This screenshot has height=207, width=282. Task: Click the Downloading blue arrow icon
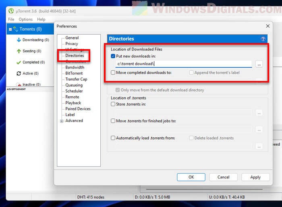[x=19, y=40]
